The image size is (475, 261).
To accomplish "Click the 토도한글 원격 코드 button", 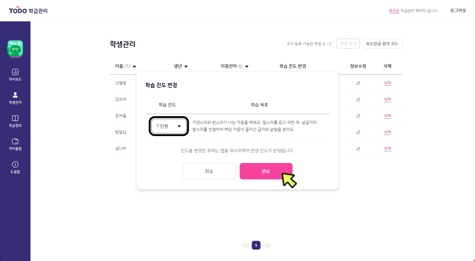I will pos(382,44).
